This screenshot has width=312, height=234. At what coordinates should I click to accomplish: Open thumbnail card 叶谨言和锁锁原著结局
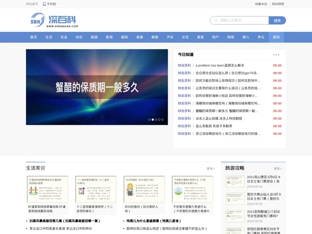[47, 195]
